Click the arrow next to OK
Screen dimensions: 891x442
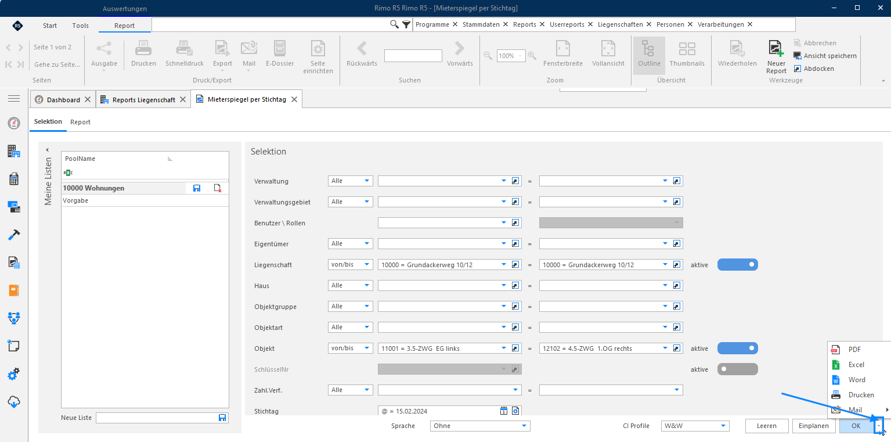(879, 426)
